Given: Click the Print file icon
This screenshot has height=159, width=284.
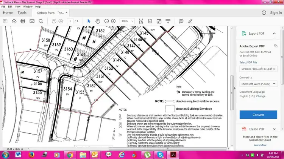Looking at the screenshot, I should point(23,21).
